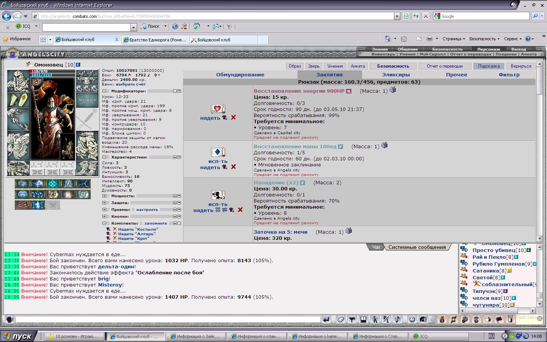Screen dimensions: 547x342
Task: Click the smiley emoticon icon in chat bar
Action: 412,320
